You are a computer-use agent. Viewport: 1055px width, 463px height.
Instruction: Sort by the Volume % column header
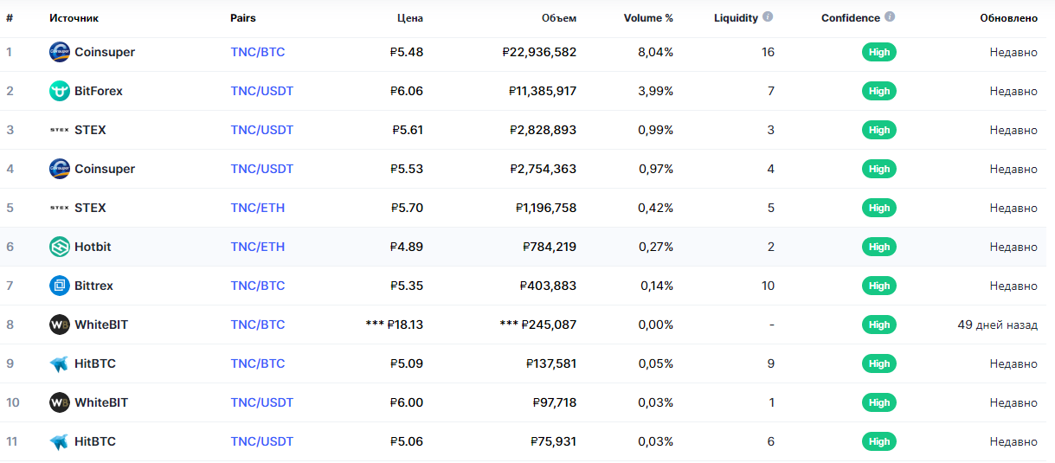(x=648, y=17)
